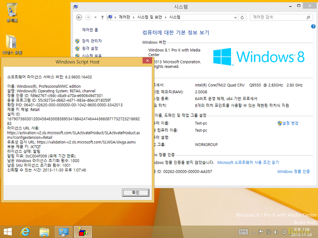Open 원격 설정 in the sidebar
Image resolution: width=318 pixels, height=238 pixels.
[x=90, y=49]
